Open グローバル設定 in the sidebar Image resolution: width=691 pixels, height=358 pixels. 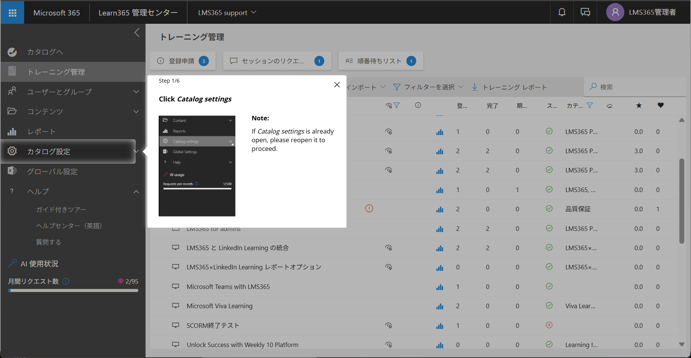(x=73, y=171)
